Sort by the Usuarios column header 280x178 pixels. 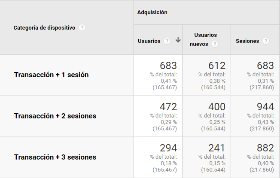tap(149, 41)
